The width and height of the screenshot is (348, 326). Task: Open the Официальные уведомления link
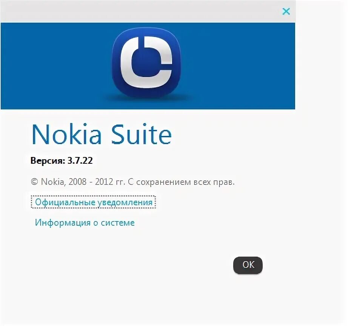coord(94,202)
